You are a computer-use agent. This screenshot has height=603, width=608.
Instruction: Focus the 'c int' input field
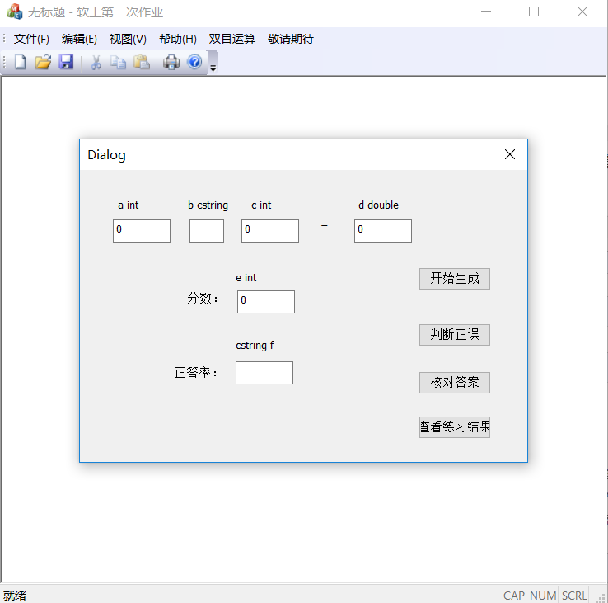(270, 231)
